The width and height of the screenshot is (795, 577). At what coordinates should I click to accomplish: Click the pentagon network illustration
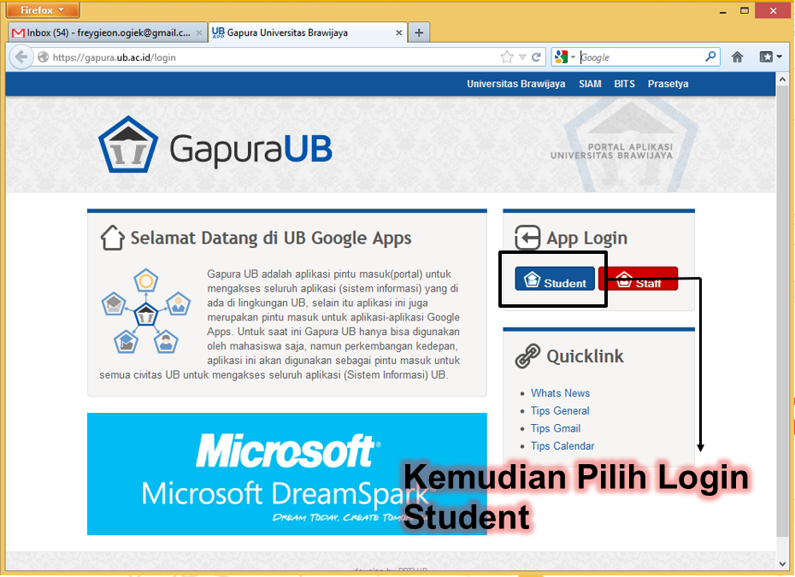146,311
